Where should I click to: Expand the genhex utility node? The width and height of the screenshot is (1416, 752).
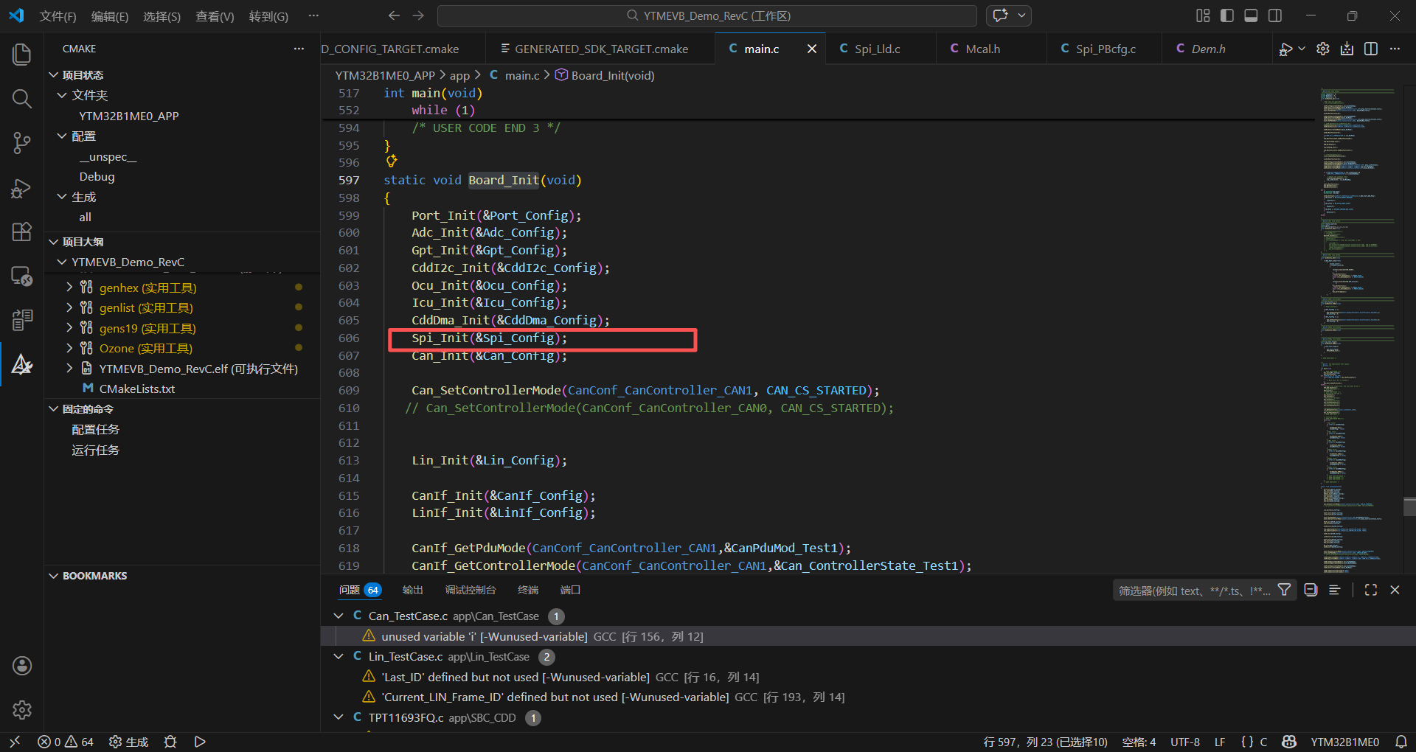click(x=69, y=288)
